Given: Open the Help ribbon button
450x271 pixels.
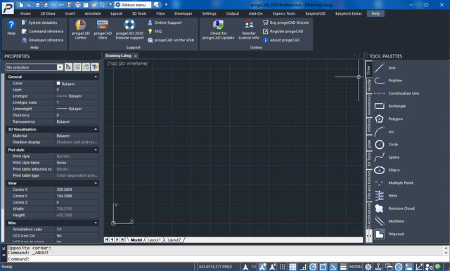Looking at the screenshot, I should click(x=11, y=28).
